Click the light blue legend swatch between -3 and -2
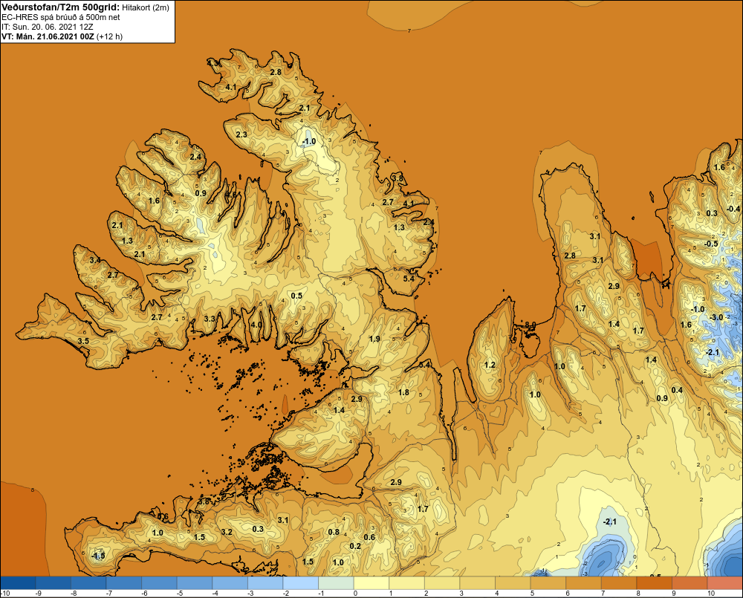Viewport: 743px width, 598px height. click(x=265, y=582)
